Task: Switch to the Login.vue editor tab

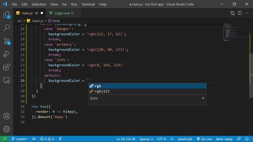Action: 64,13
